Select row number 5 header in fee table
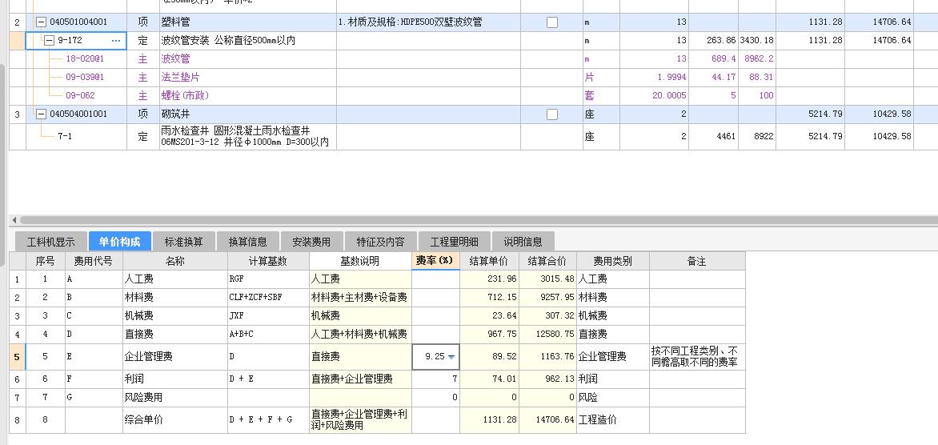The height and width of the screenshot is (445, 938). point(17,356)
